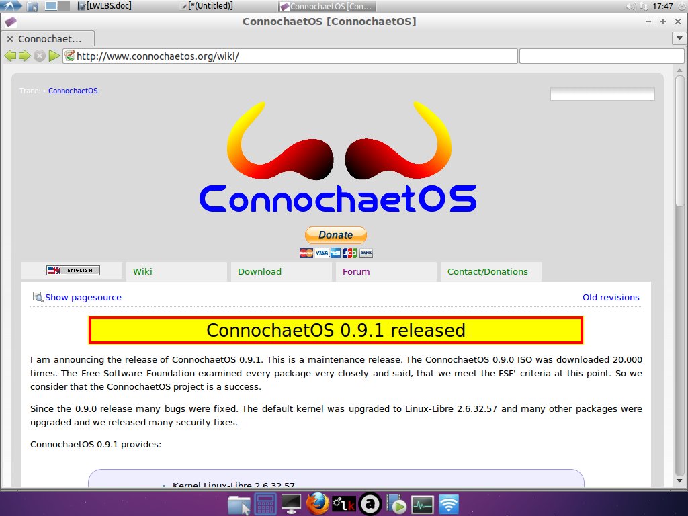This screenshot has height=516, width=688.
Task: Launch the media player from the dock
Action: coord(396,503)
